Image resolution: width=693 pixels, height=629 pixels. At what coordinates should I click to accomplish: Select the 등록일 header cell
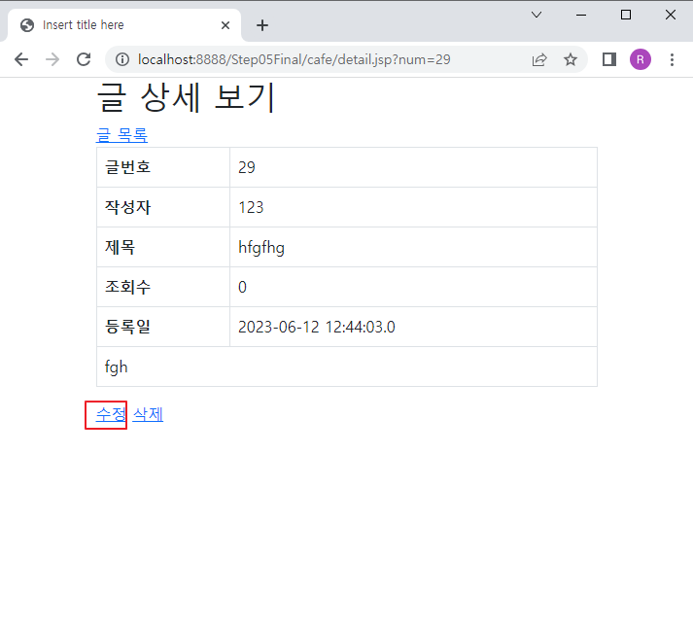(163, 327)
